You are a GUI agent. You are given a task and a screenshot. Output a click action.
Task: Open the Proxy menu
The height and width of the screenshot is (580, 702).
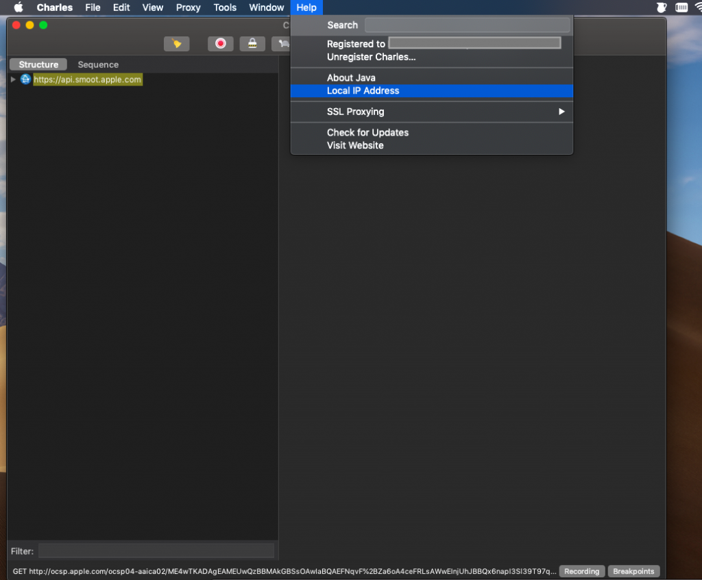[188, 7]
